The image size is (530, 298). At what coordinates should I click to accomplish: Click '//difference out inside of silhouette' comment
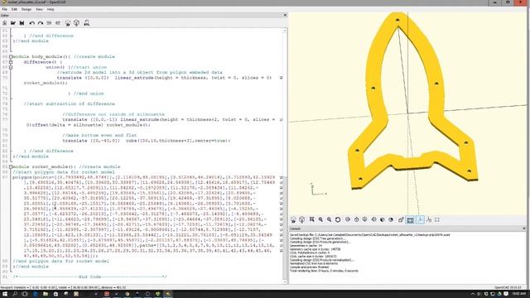[x=113, y=114]
